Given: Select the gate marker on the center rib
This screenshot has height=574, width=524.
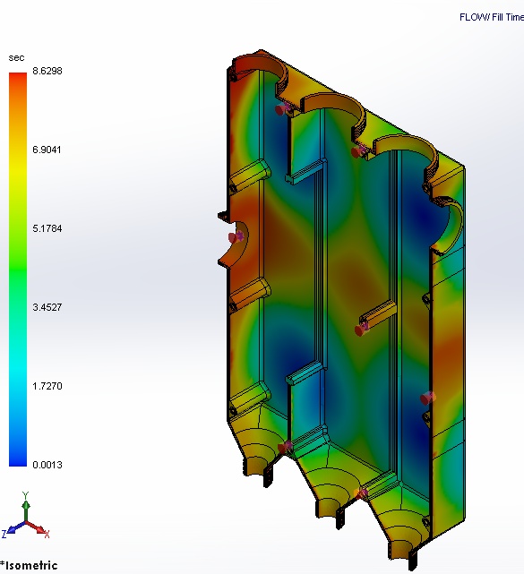Looking at the screenshot, I should point(362,329).
